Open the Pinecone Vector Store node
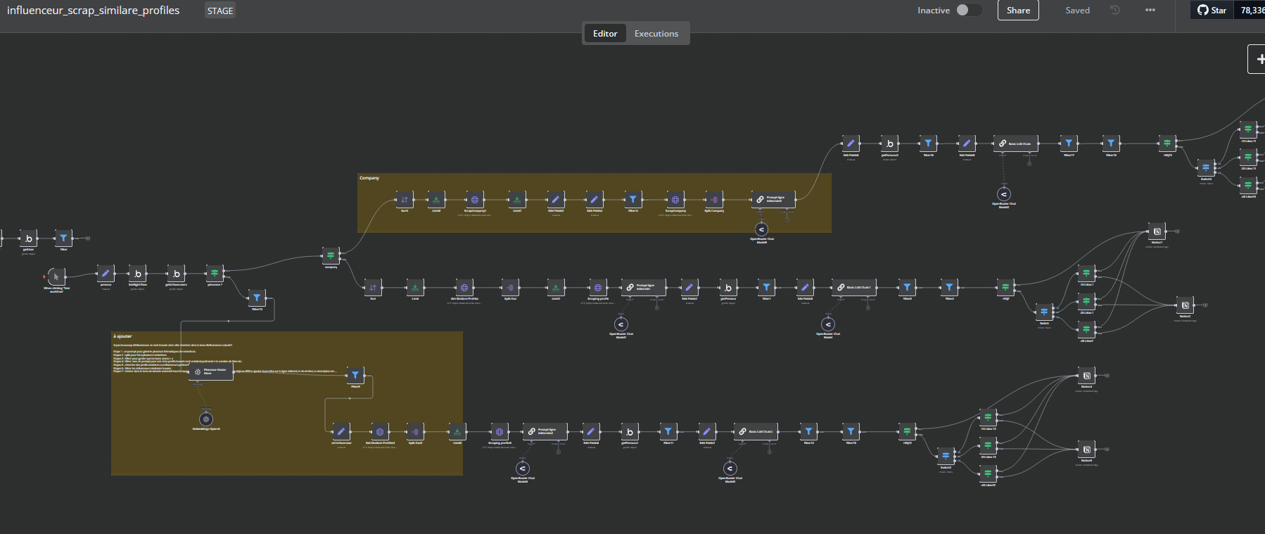The height and width of the screenshot is (534, 1265). 211,371
